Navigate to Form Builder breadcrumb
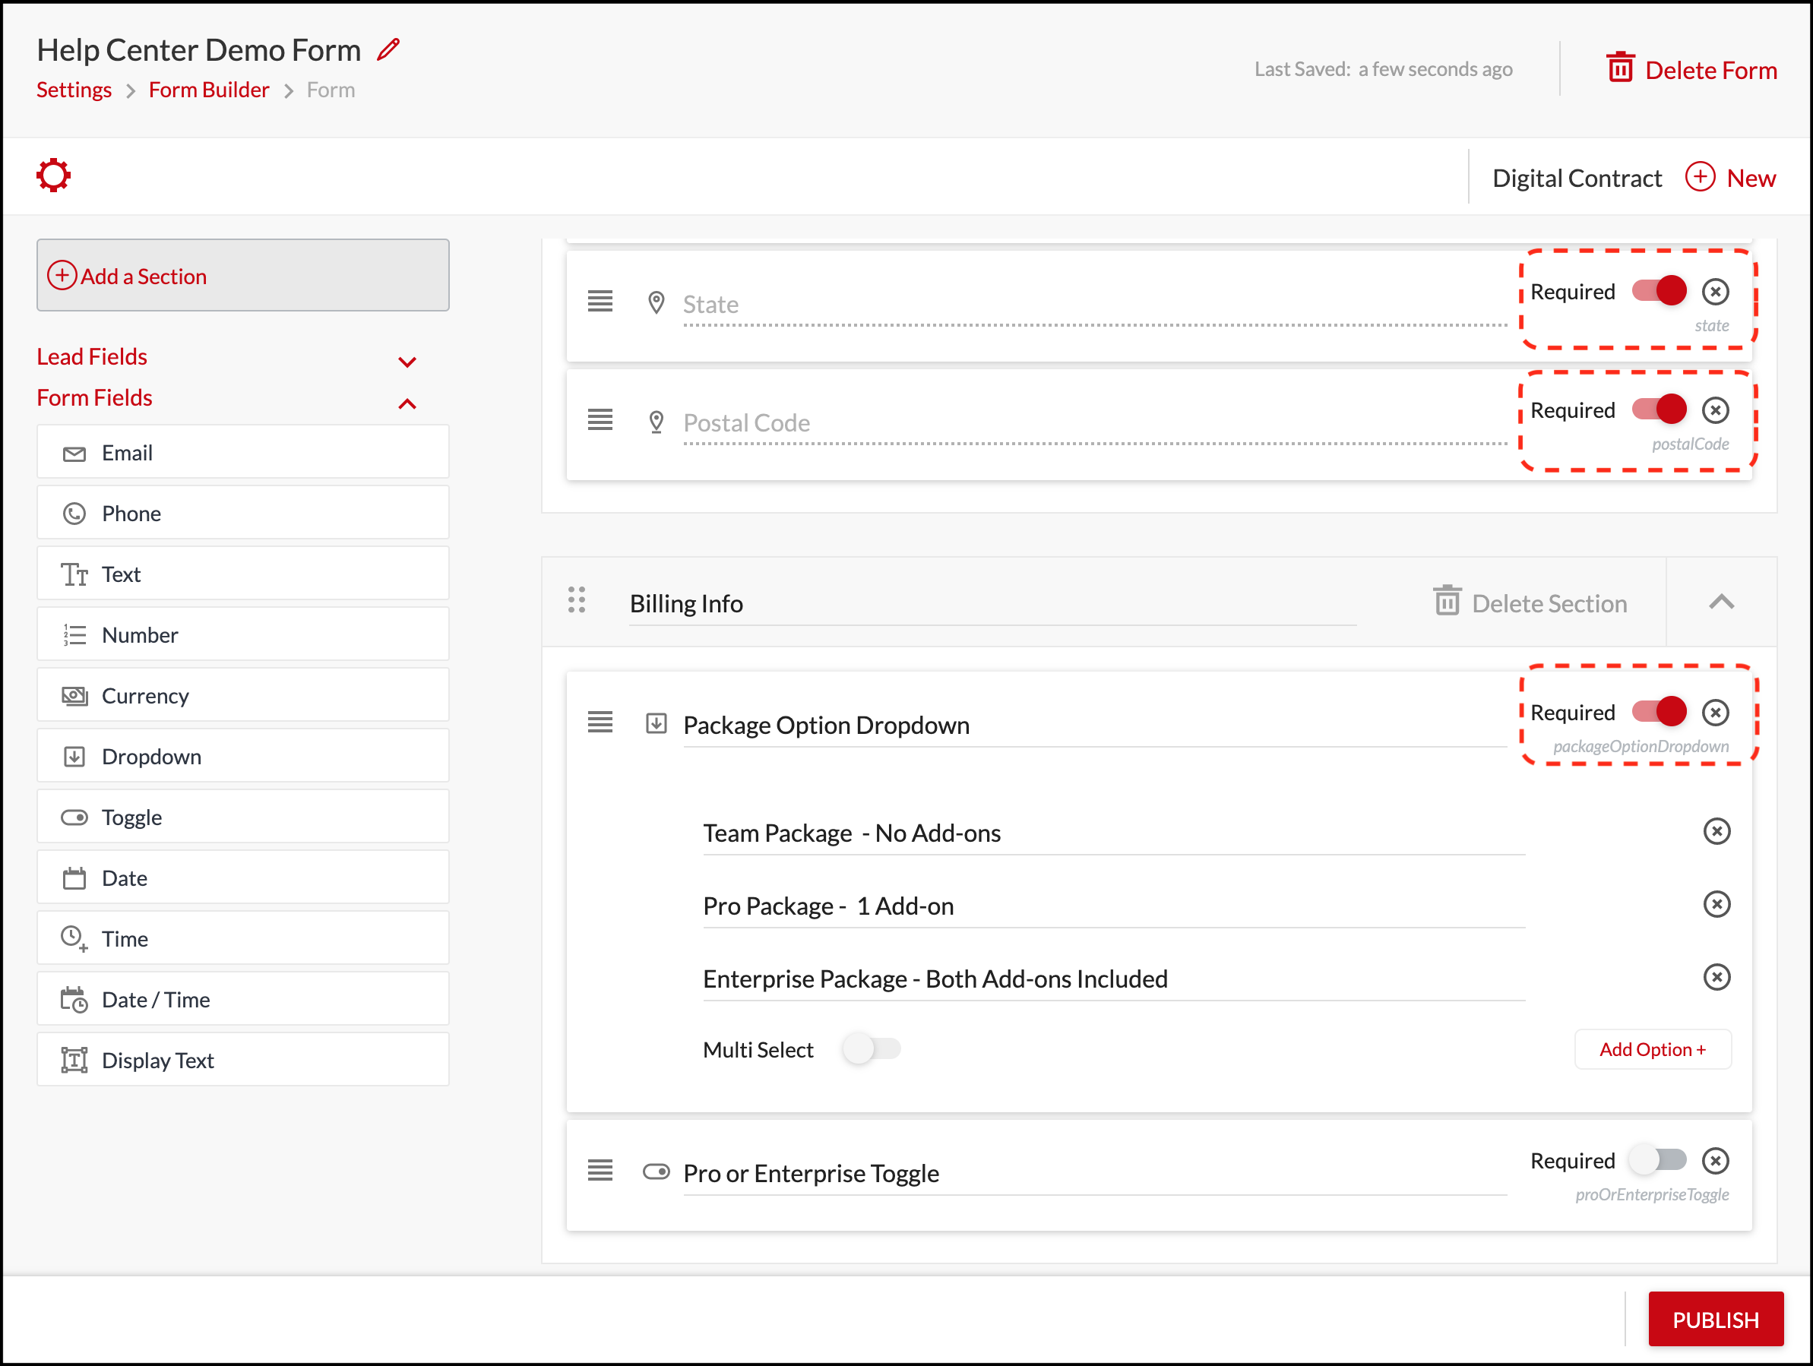The height and width of the screenshot is (1366, 1813). click(x=208, y=90)
